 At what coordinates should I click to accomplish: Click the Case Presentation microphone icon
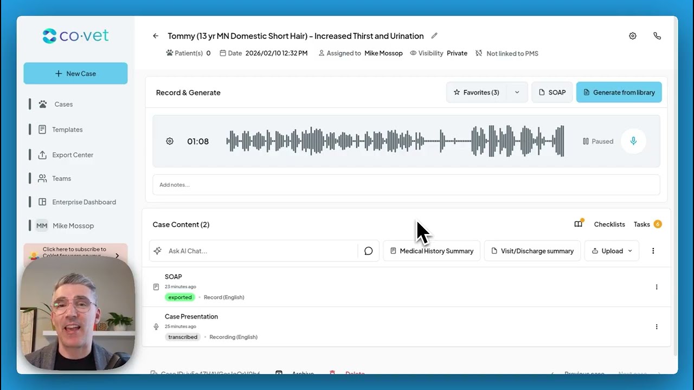point(156,327)
